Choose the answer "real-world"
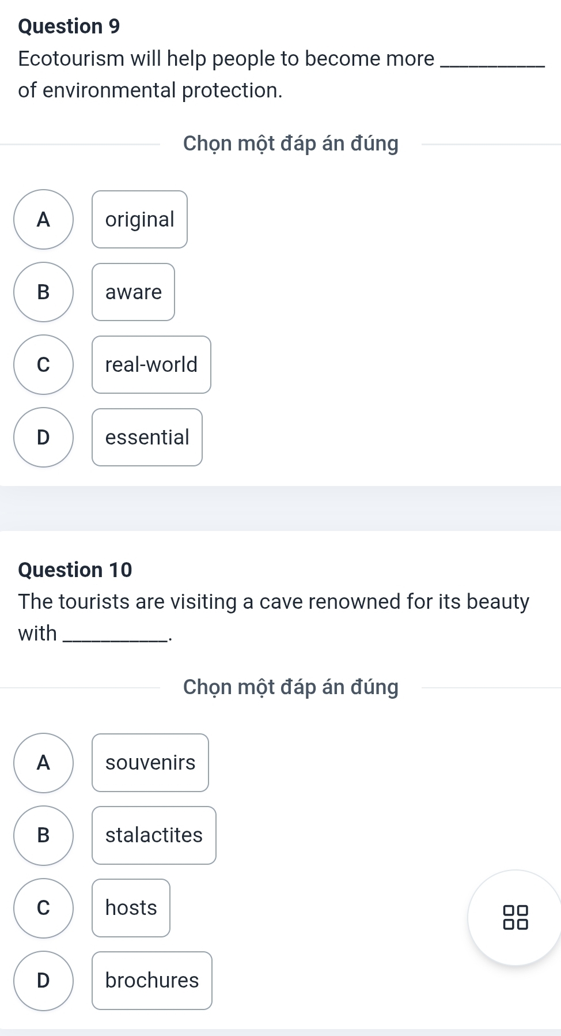 (x=151, y=364)
